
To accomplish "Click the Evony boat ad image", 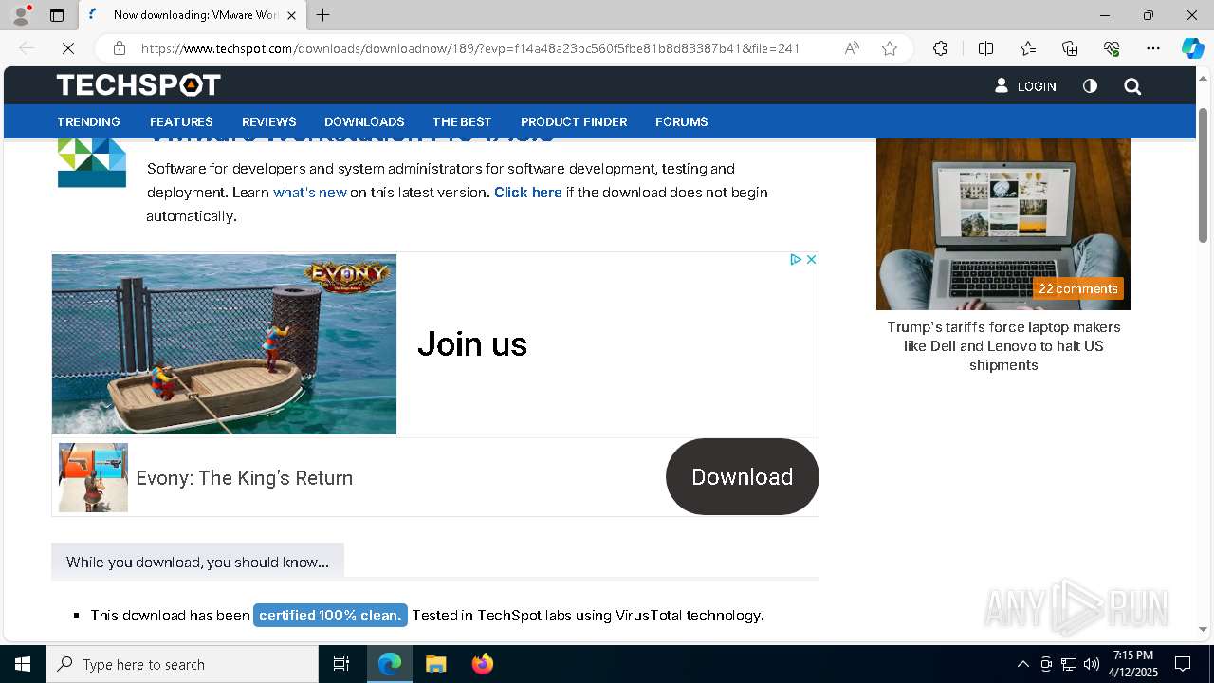I will point(225,344).
